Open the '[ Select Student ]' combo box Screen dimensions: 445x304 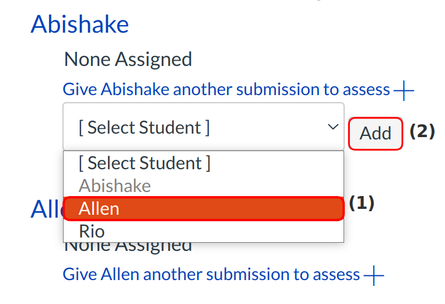tap(203, 127)
